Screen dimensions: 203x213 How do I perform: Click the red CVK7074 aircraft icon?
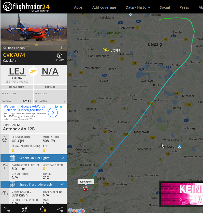(85, 189)
